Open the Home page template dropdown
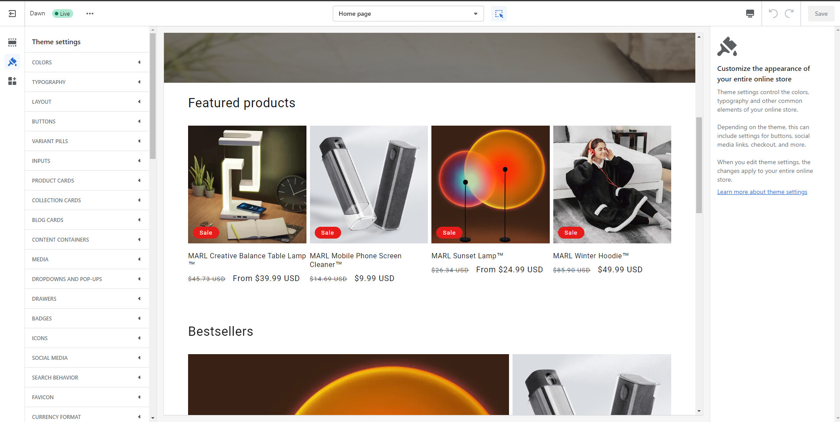 (408, 14)
